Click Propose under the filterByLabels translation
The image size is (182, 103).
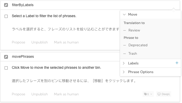coord(18,42)
